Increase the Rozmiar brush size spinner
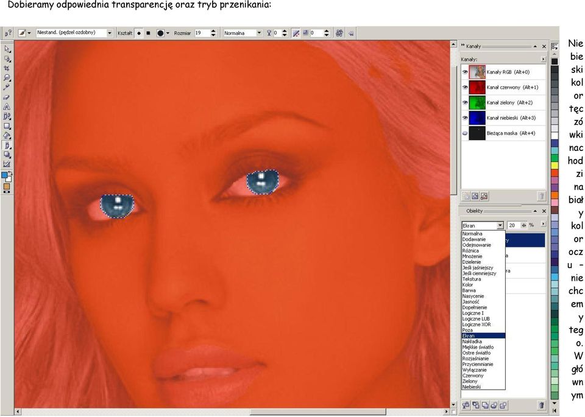Screen dimensions: 585x417 click(213, 31)
